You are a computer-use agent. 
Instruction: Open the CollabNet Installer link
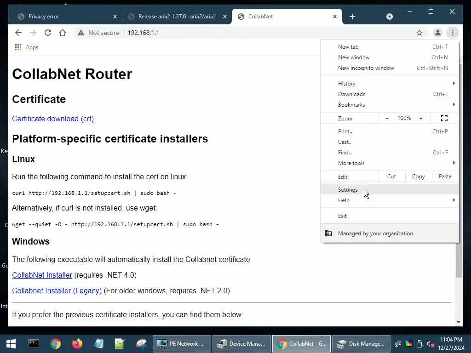coord(42,275)
